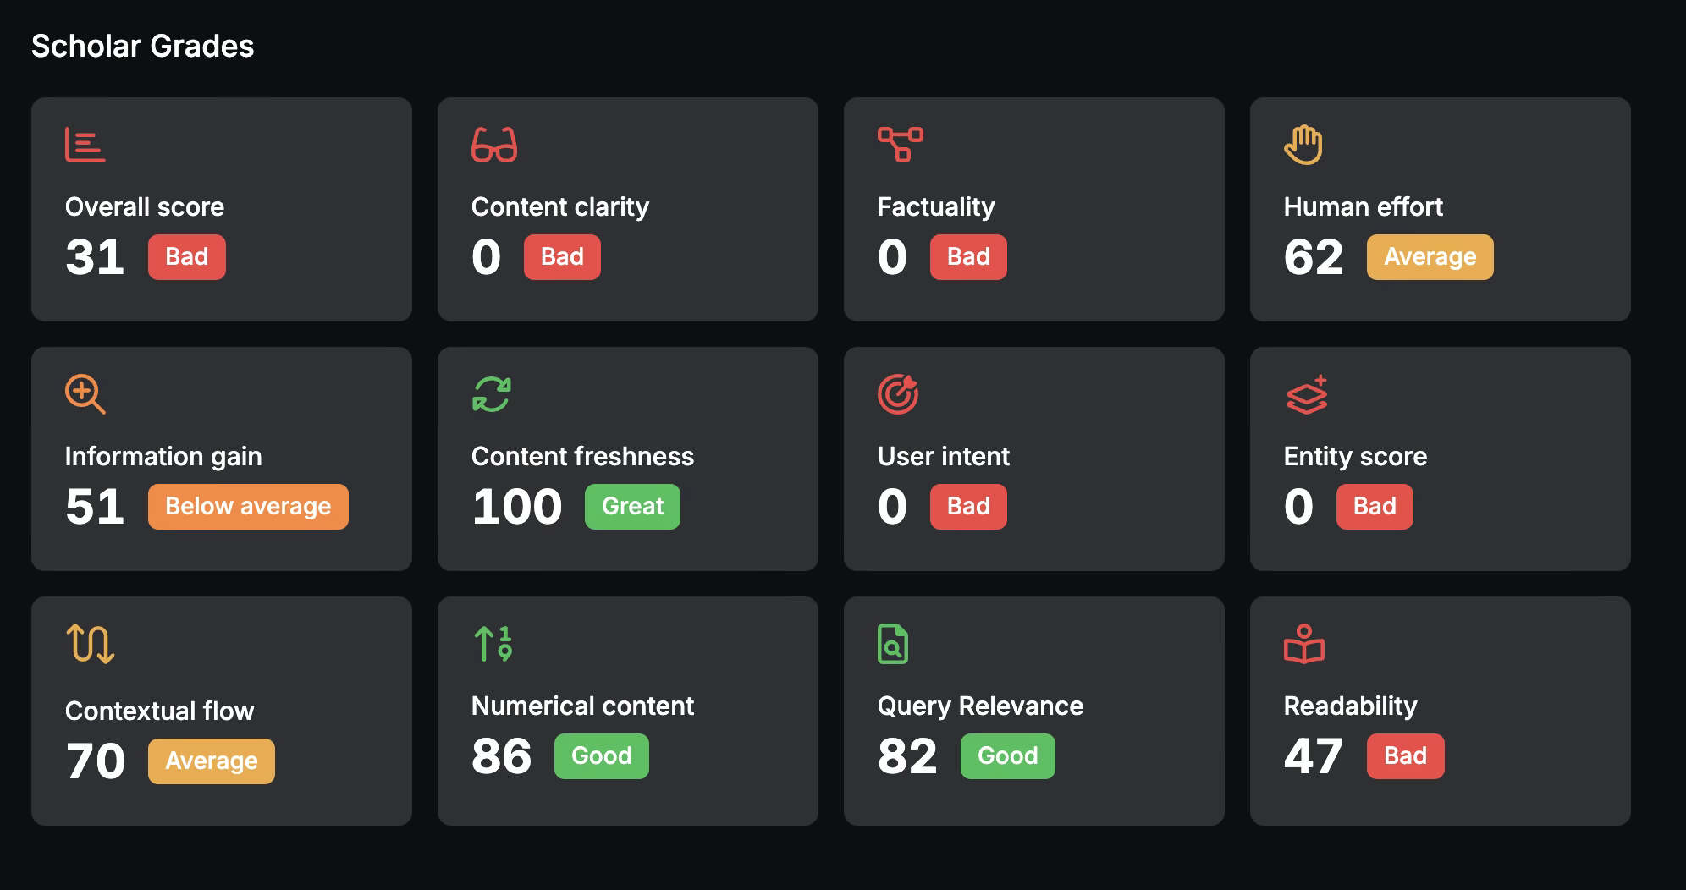Click the Bad badge for Readability
The width and height of the screenshot is (1686, 890).
click(x=1406, y=756)
